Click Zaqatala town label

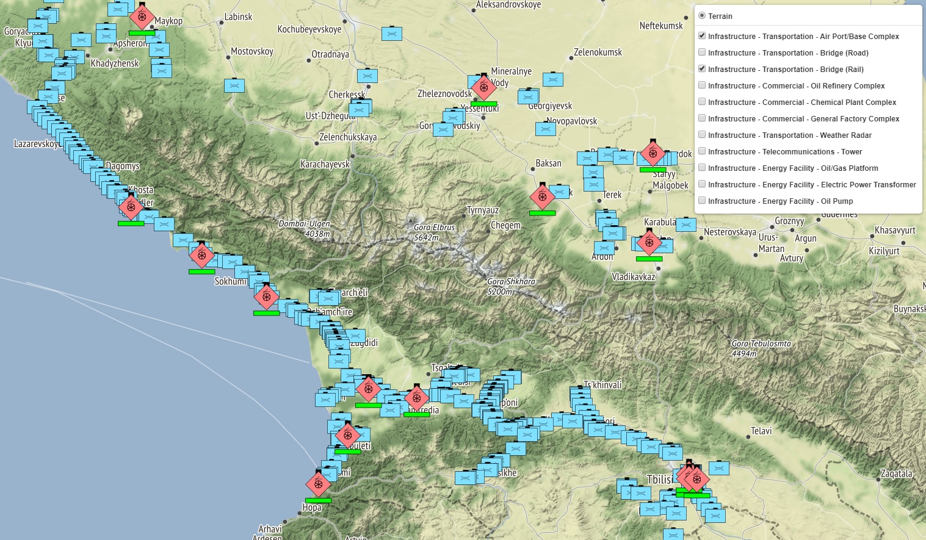(x=896, y=473)
